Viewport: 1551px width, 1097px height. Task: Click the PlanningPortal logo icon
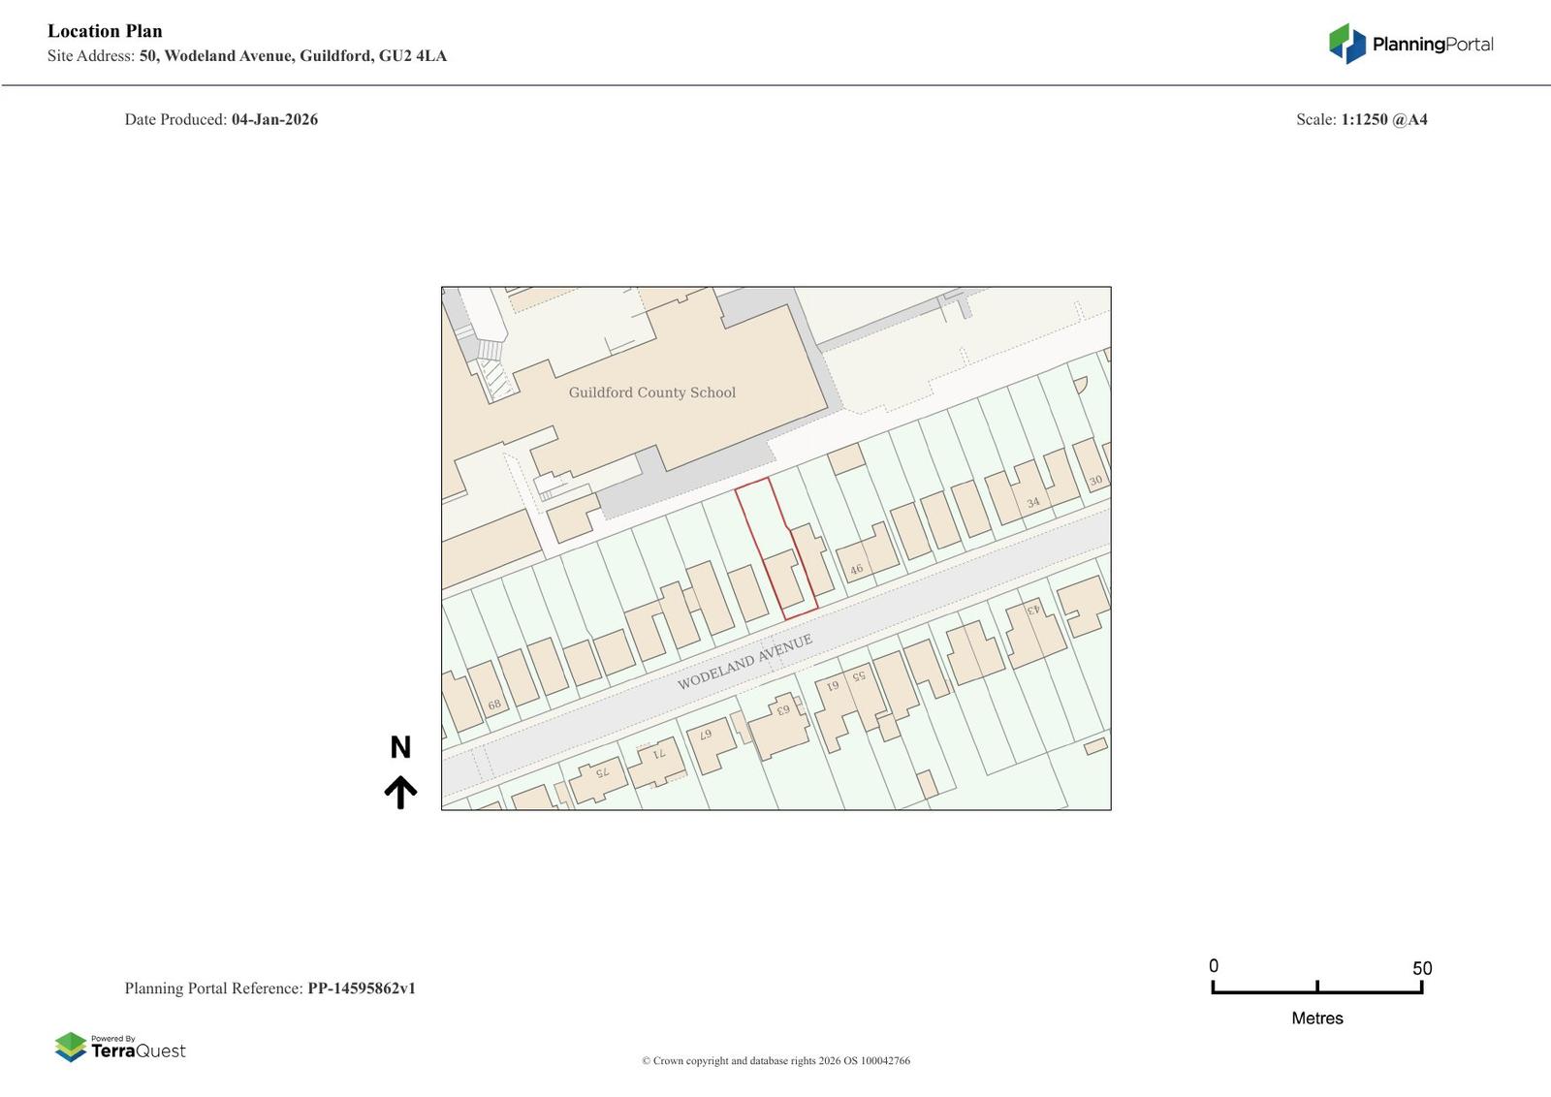[1346, 44]
